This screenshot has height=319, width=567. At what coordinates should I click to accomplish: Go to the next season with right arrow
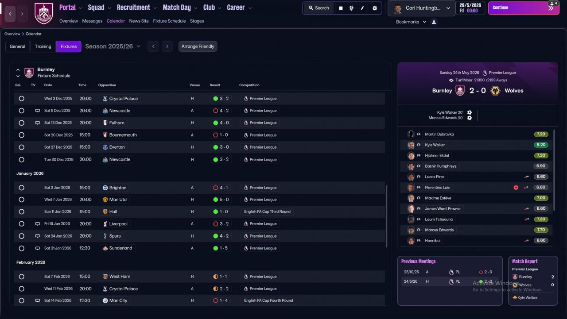pos(167,46)
